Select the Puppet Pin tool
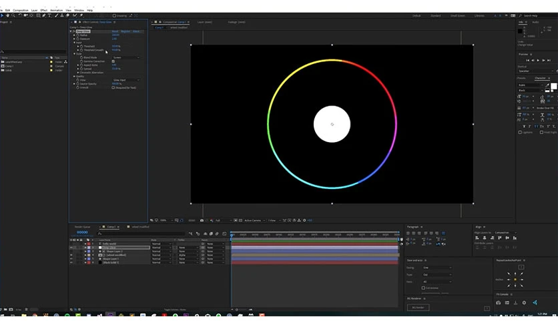558x323 pixels. 81,15
